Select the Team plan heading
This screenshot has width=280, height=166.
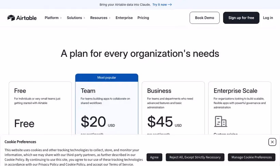point(88,91)
